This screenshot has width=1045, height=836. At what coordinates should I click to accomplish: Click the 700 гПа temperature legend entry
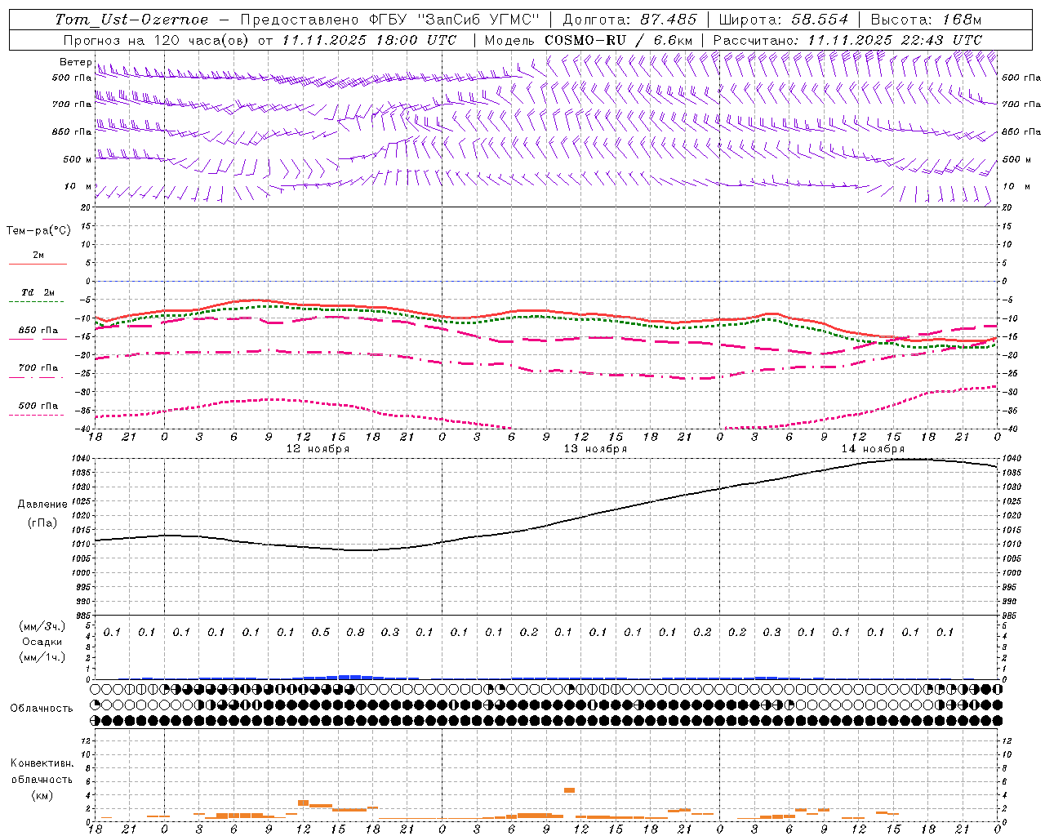38,368
